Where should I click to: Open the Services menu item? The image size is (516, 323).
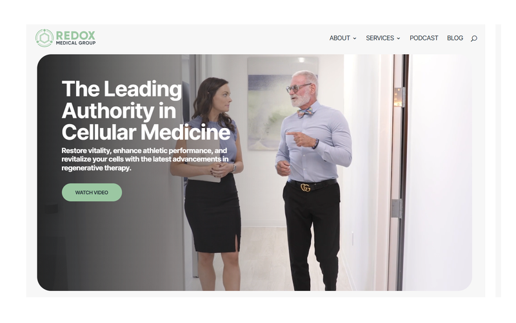click(x=380, y=38)
